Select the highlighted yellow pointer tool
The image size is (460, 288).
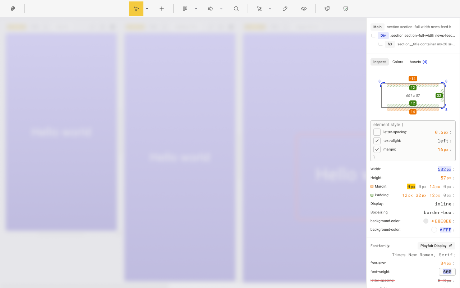136,9
